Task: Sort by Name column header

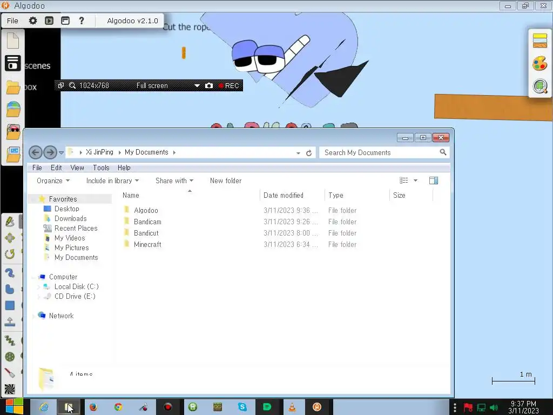Action: point(190,195)
